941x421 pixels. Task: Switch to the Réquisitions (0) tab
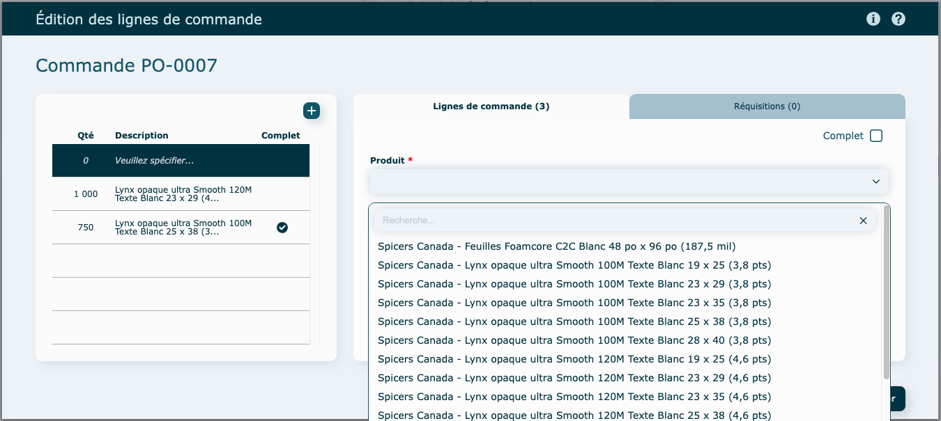[767, 106]
